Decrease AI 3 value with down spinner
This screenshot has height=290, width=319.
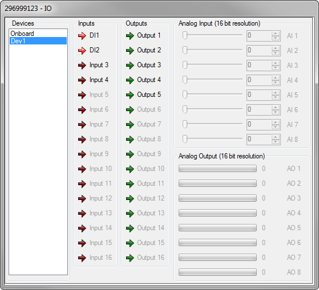click(276, 68)
